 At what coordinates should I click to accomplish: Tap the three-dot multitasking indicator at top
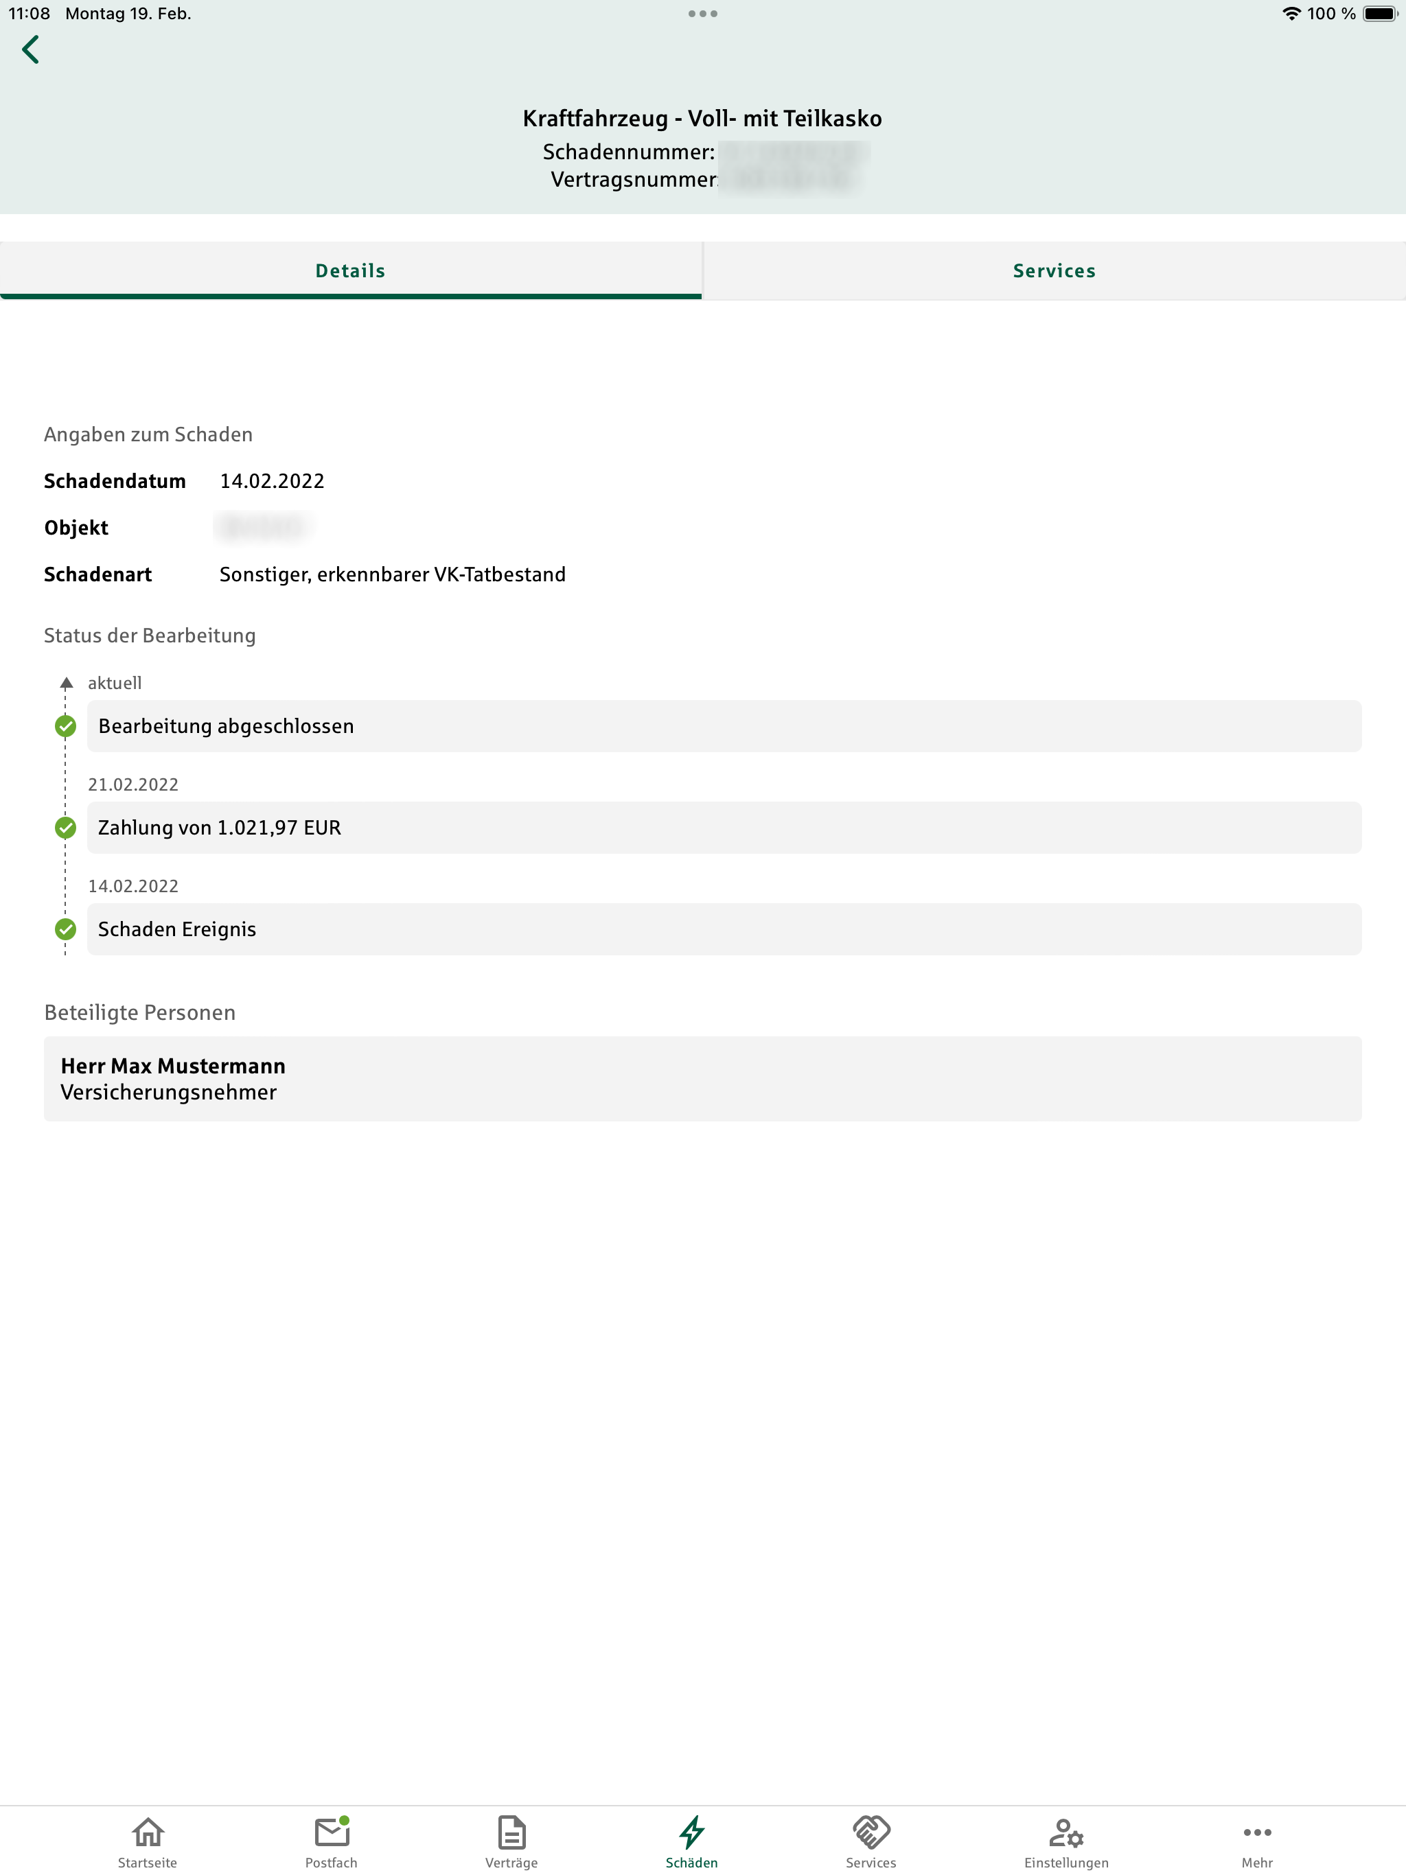point(702,14)
